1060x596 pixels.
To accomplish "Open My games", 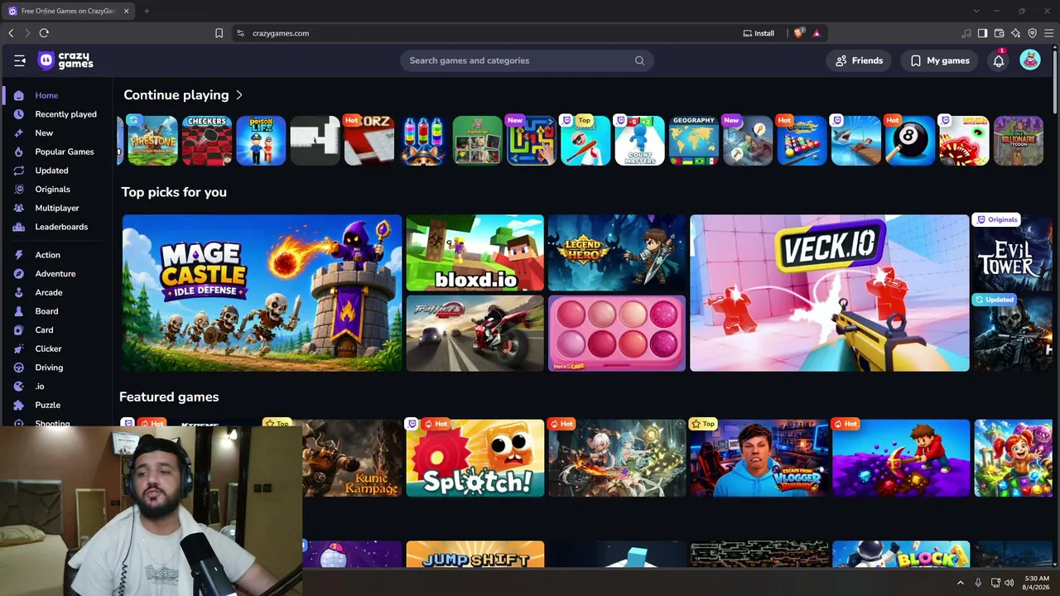I will pyautogui.click(x=939, y=60).
